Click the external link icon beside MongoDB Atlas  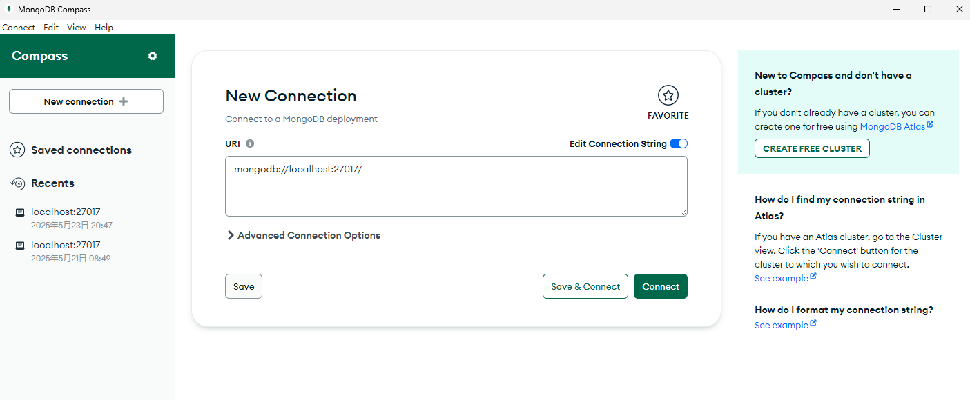point(930,125)
